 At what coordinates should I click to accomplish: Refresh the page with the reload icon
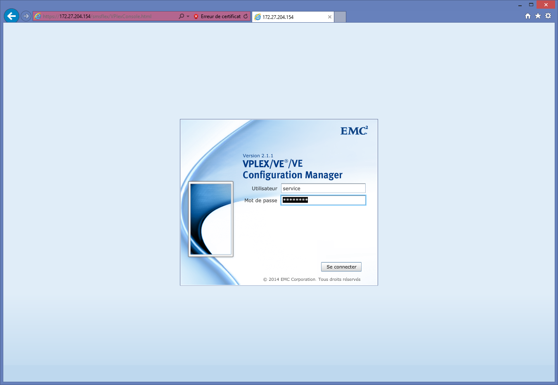(x=246, y=16)
